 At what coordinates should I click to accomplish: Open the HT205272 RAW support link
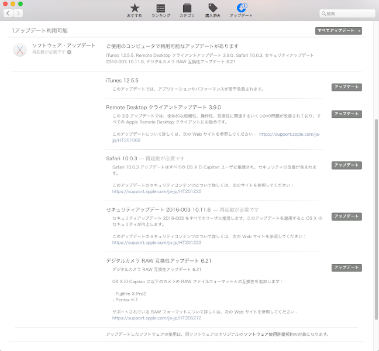(x=157, y=318)
